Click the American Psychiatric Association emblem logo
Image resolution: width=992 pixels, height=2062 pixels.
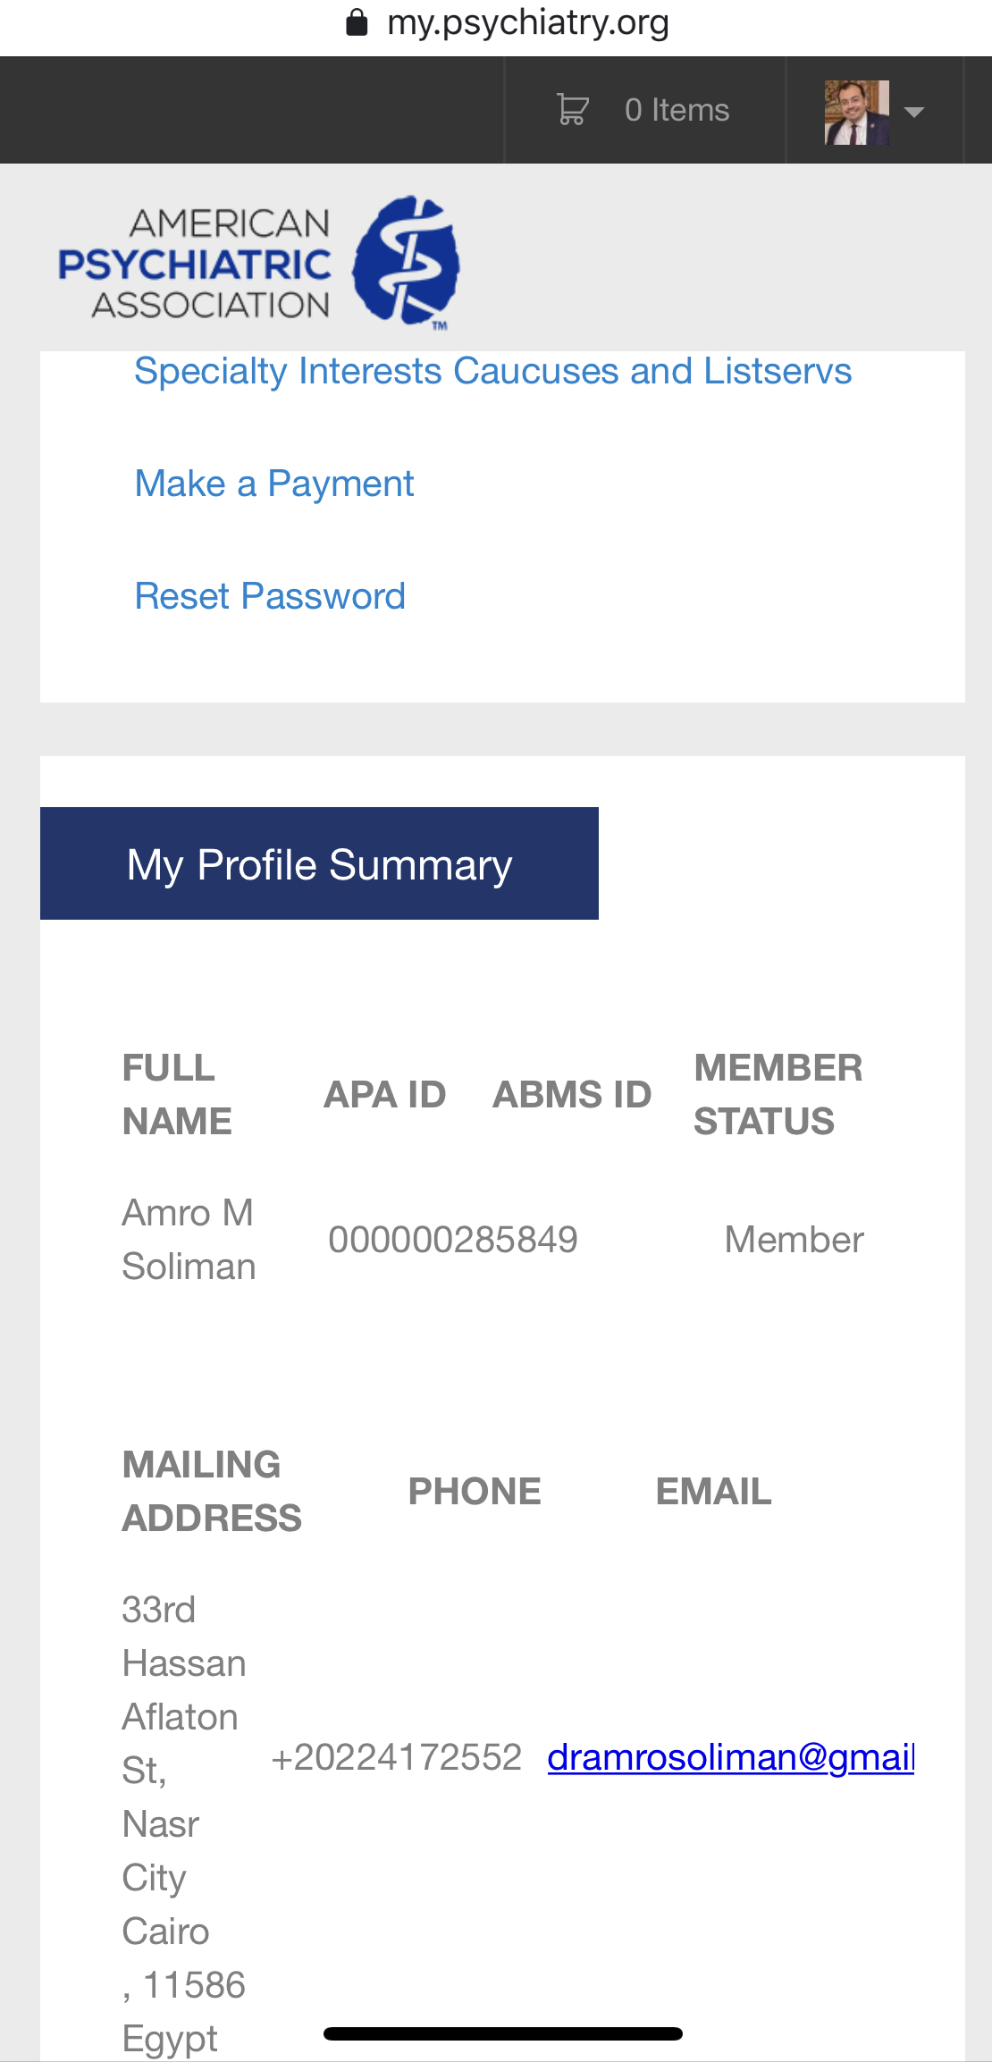point(407,261)
